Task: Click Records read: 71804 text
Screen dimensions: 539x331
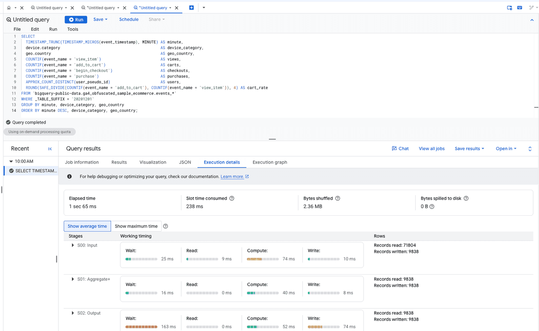Action: tap(395, 245)
